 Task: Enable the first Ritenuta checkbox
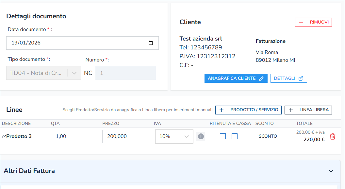point(223,136)
